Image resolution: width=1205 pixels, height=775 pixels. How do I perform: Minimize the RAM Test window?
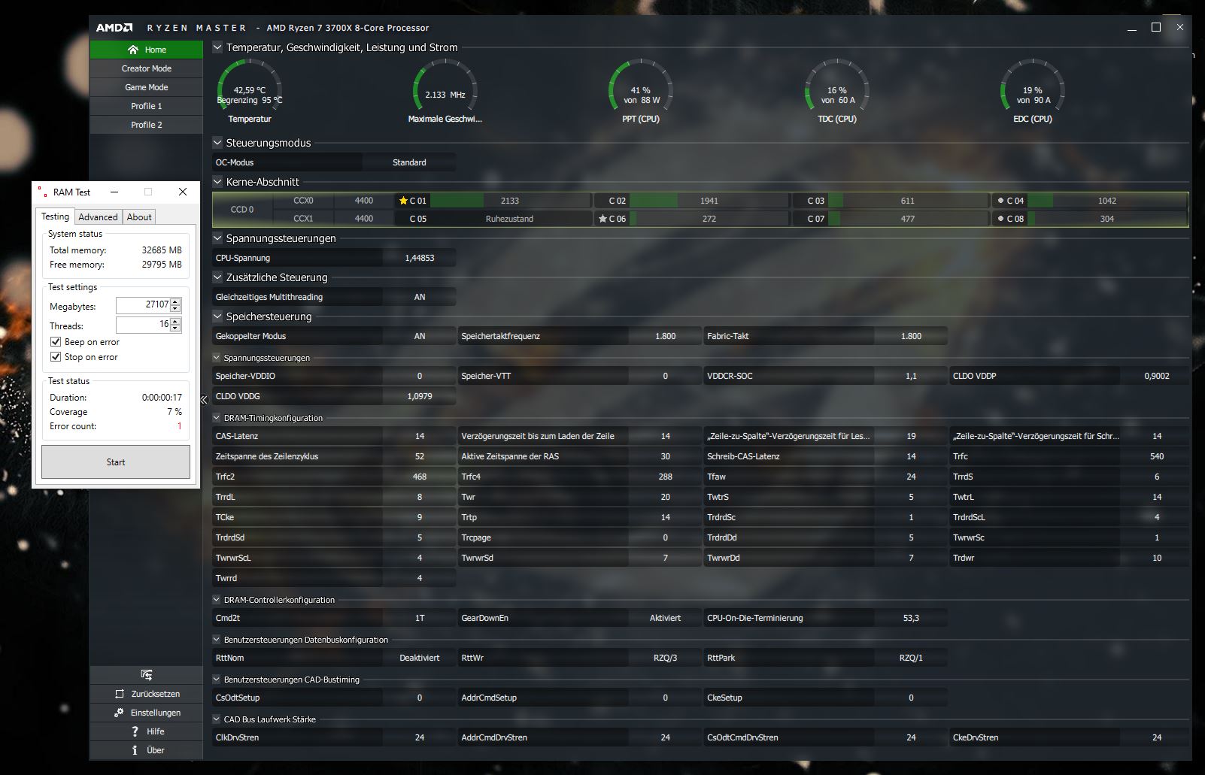[114, 192]
